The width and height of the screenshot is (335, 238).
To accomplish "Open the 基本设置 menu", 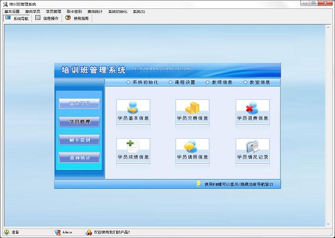I will [x=12, y=11].
